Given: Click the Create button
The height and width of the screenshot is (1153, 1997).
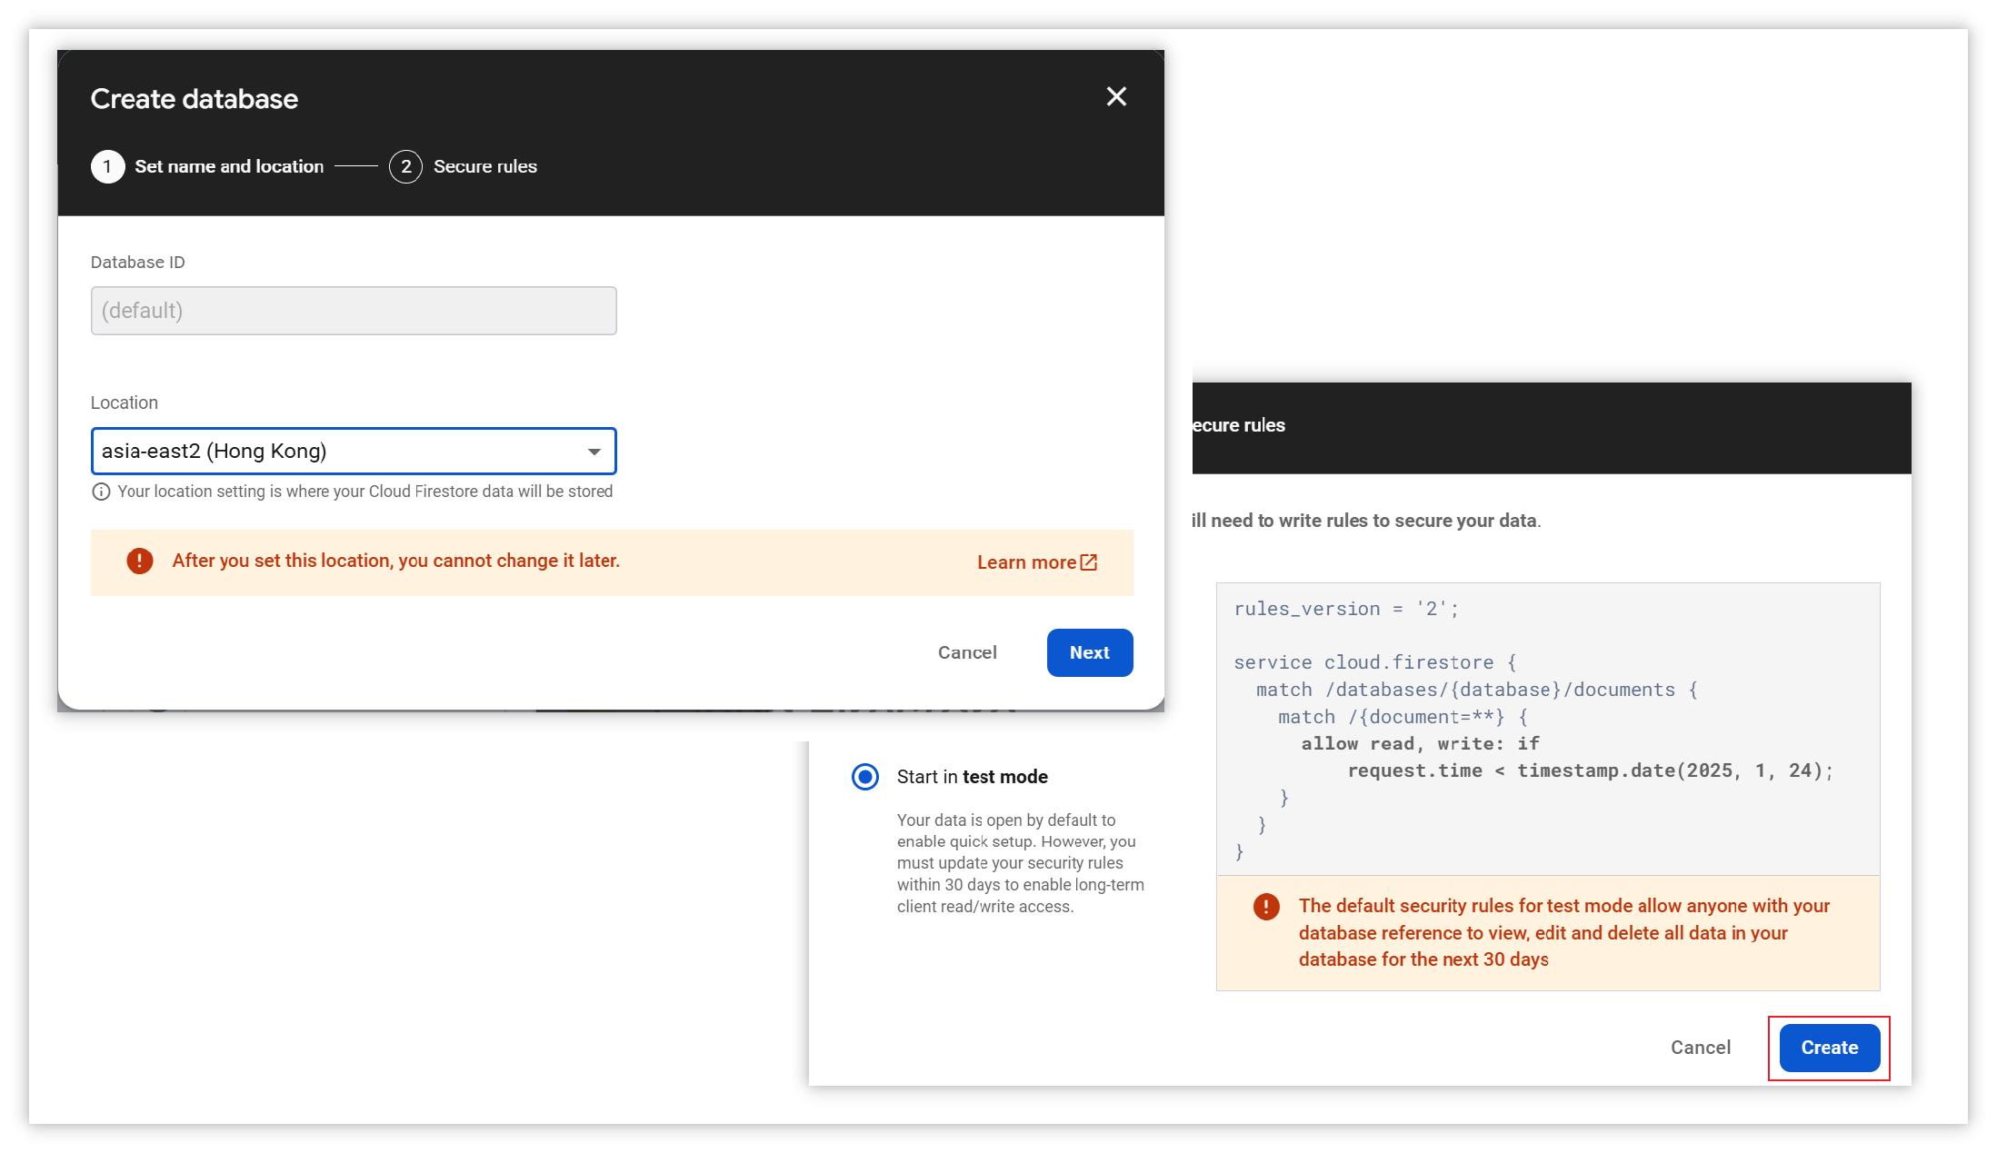Looking at the screenshot, I should 1829,1048.
